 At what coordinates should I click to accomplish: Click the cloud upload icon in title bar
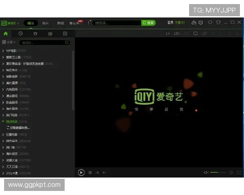click(194, 23)
